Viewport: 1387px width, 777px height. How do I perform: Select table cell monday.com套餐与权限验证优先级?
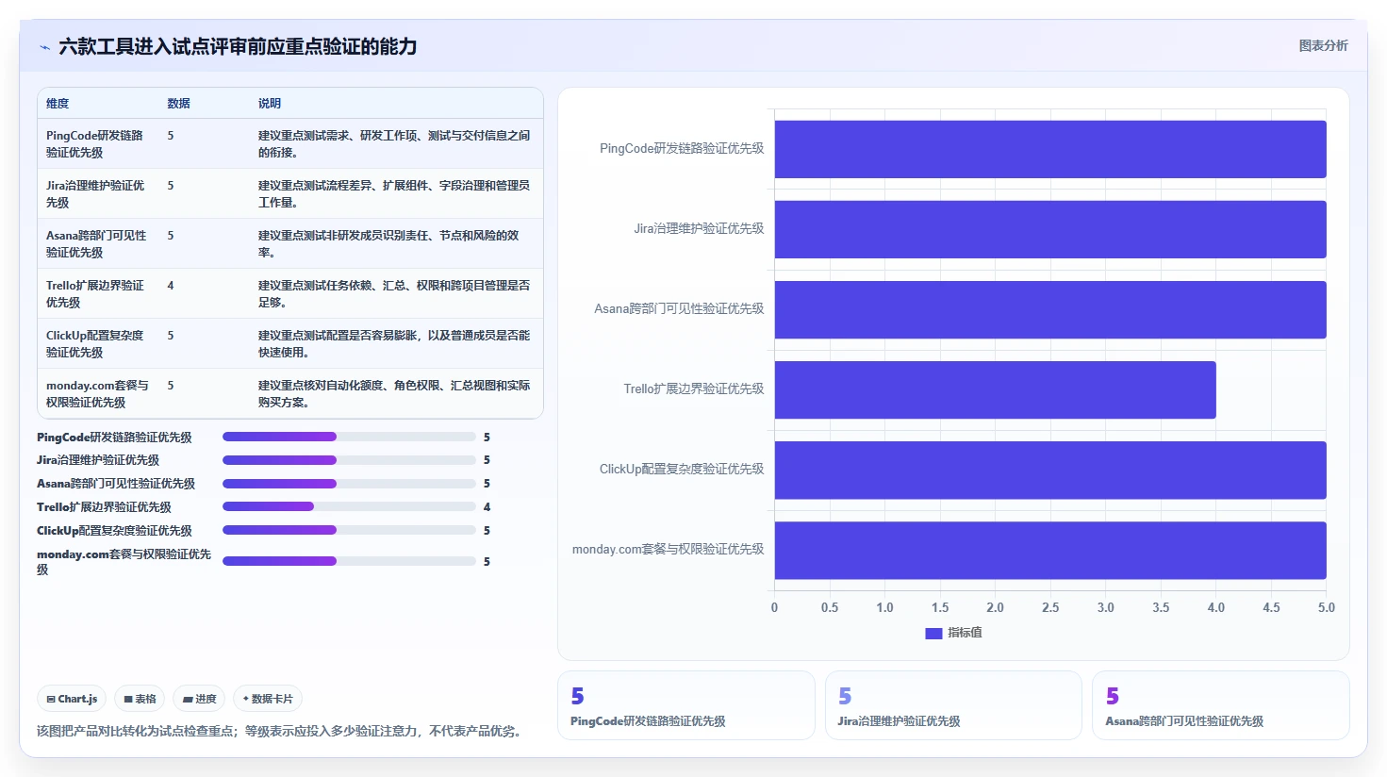pos(97,394)
